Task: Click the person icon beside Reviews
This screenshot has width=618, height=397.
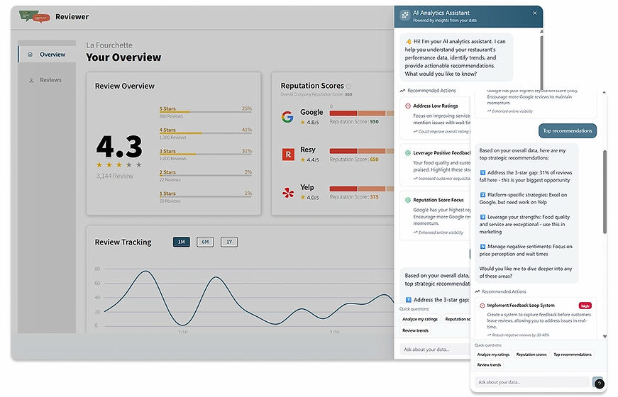Action: click(31, 80)
